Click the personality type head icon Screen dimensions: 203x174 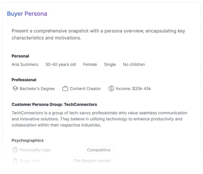[x=15, y=150]
